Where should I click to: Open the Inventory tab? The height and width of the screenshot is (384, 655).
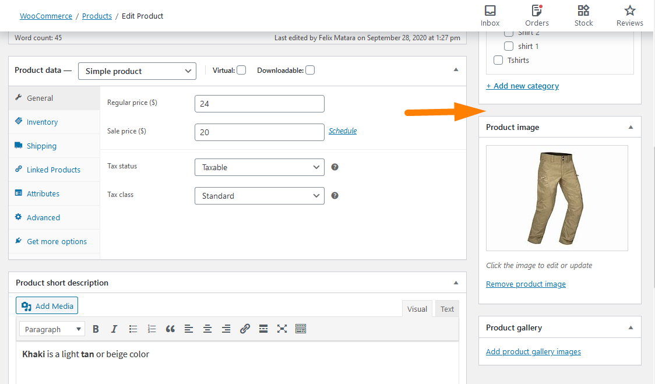[54, 122]
